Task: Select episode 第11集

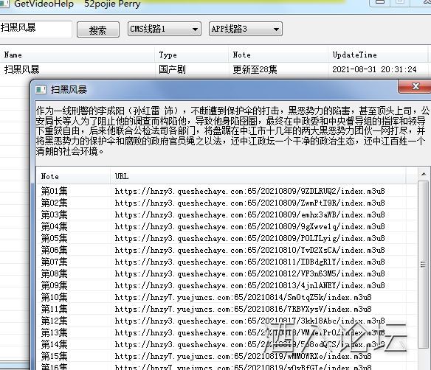Action: coord(55,309)
